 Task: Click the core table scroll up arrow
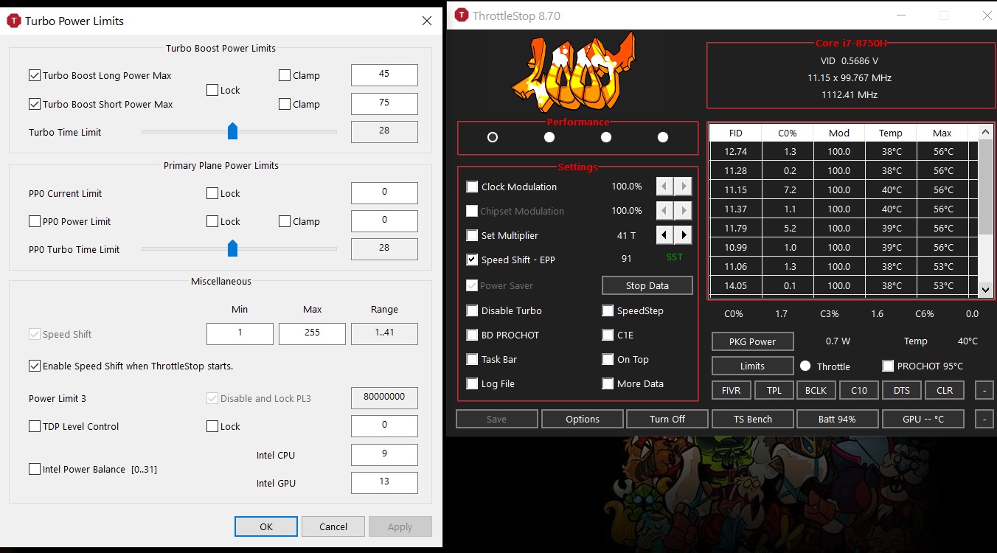point(986,133)
